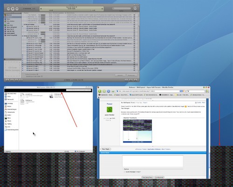Click the iTunes browse eye icon
233x187 pixels.
click(x=135, y=8)
